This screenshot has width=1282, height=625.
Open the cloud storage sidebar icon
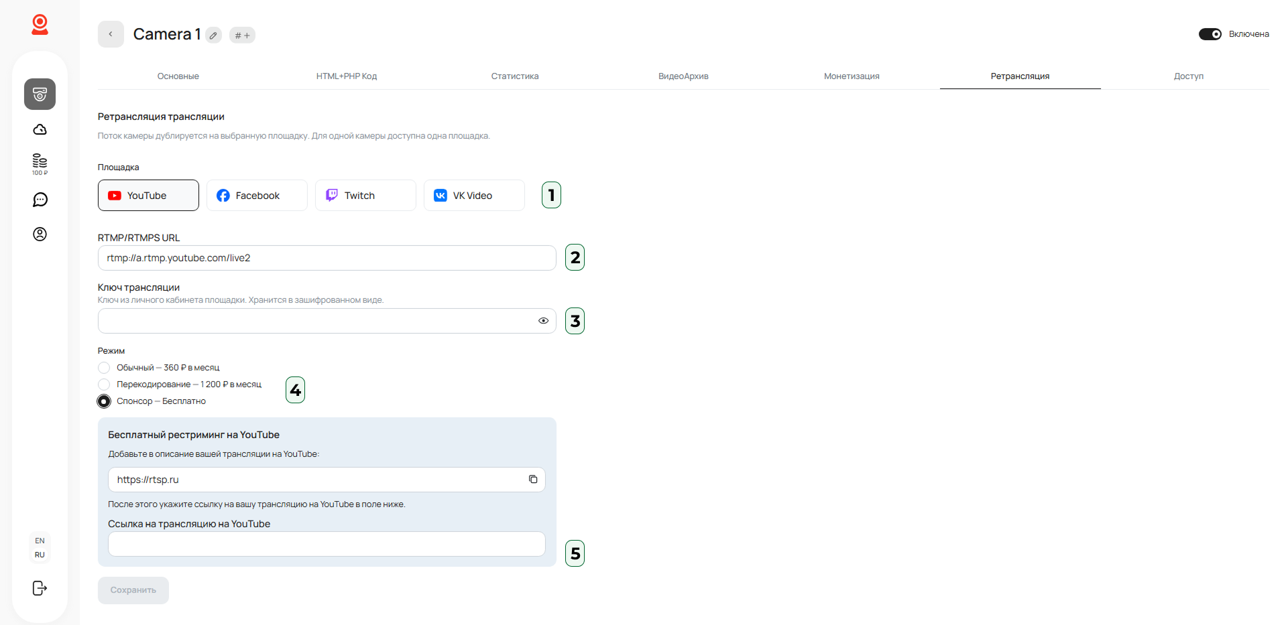[x=40, y=129]
